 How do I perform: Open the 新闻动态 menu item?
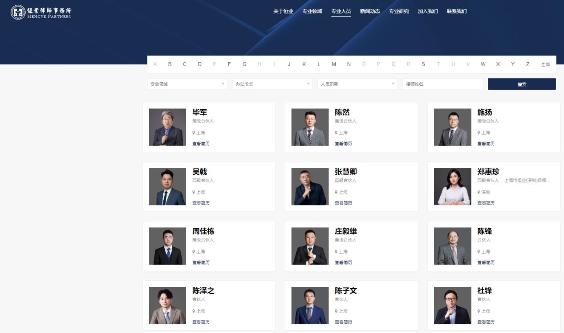(370, 11)
